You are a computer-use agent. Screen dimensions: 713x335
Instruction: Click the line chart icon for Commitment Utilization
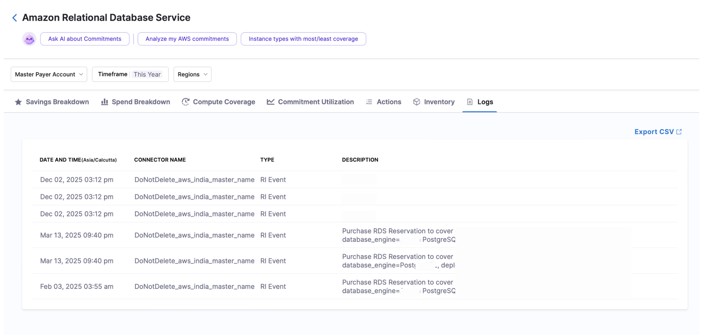(x=271, y=102)
